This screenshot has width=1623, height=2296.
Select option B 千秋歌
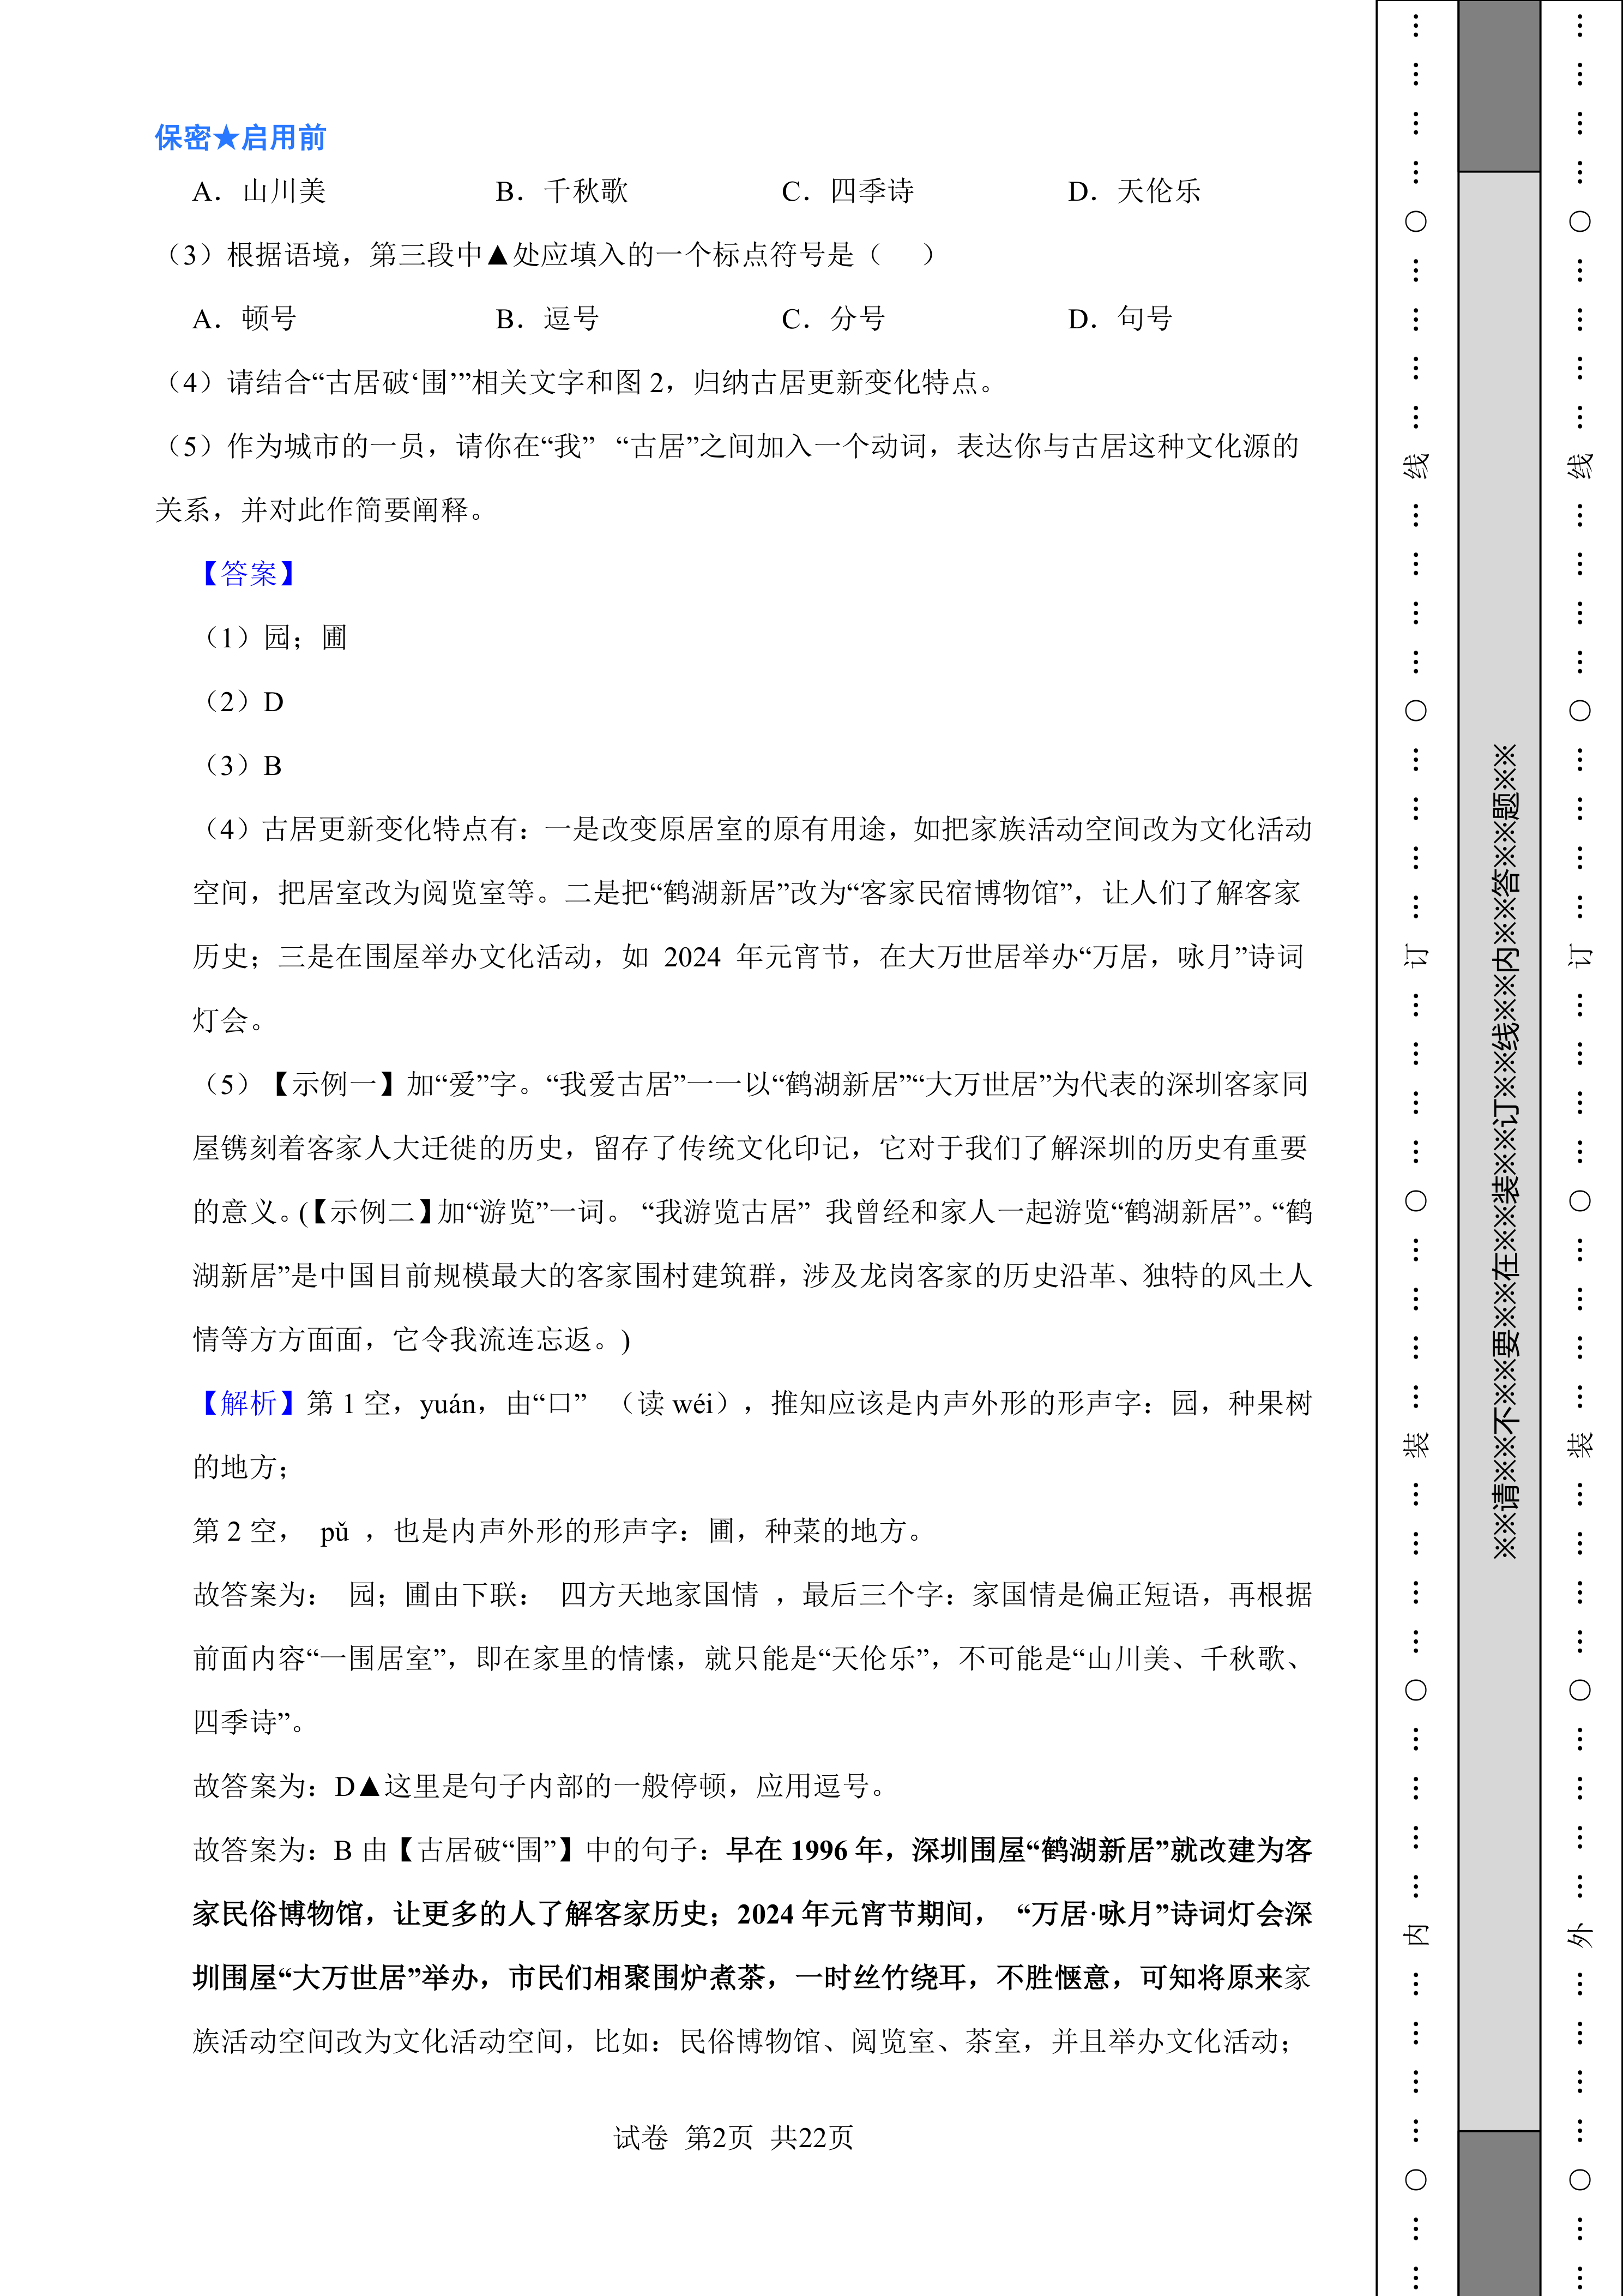pyautogui.click(x=562, y=192)
